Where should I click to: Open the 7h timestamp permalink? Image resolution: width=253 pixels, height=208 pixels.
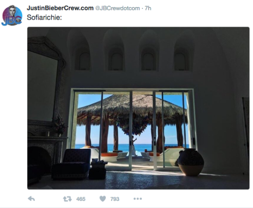pyautogui.click(x=148, y=8)
